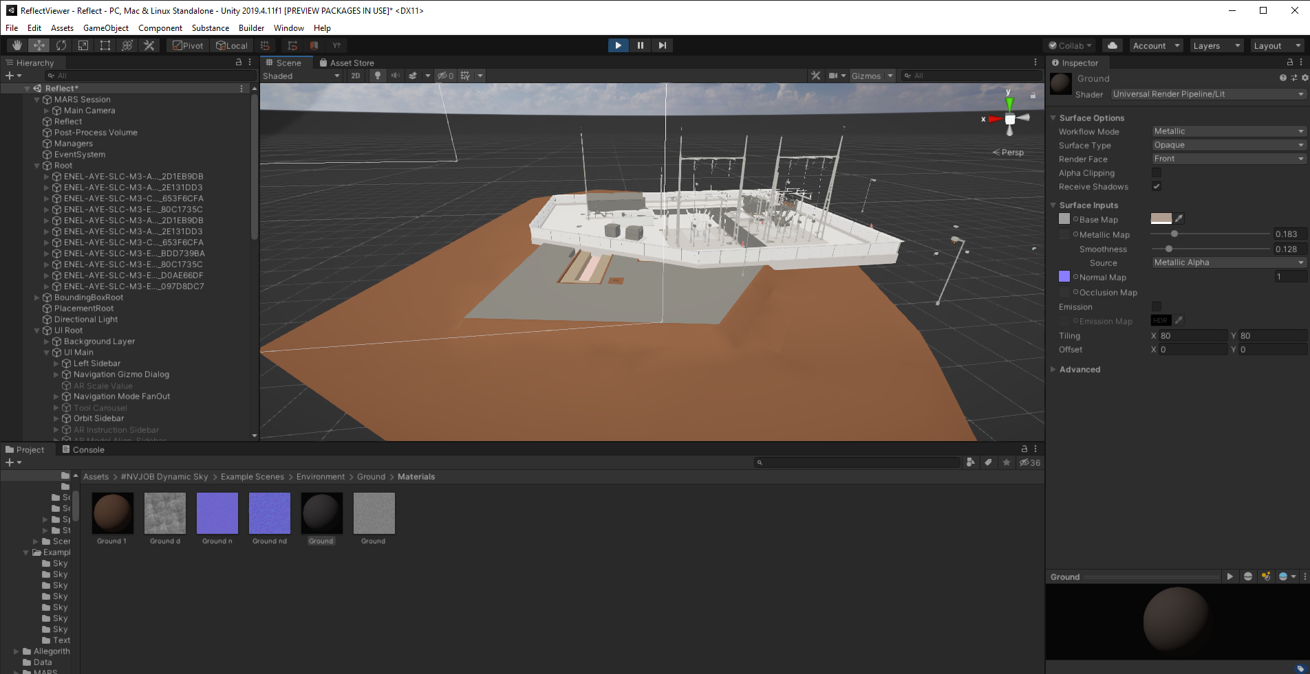Lock the Hierarchy panel
Screen dimensions: 1310x674
pos(239,62)
